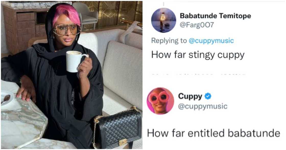
Task: Open the Babatunde Temitope display name
Action: [216, 16]
